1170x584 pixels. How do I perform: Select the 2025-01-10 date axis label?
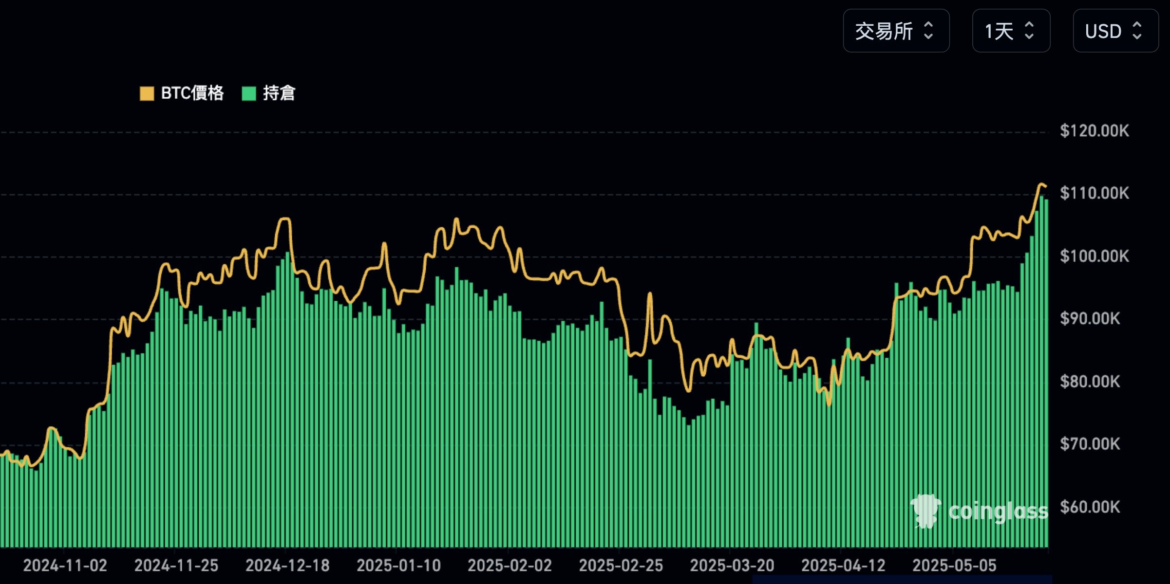point(398,566)
